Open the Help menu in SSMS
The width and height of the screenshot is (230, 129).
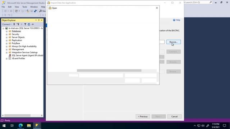43,7
